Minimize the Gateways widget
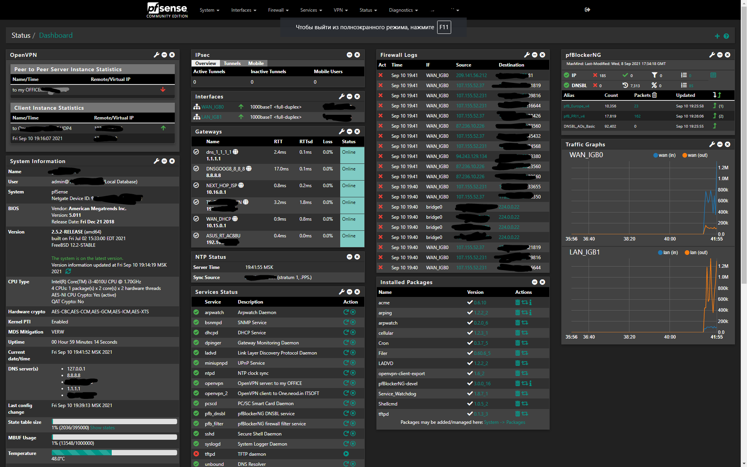 [349, 132]
